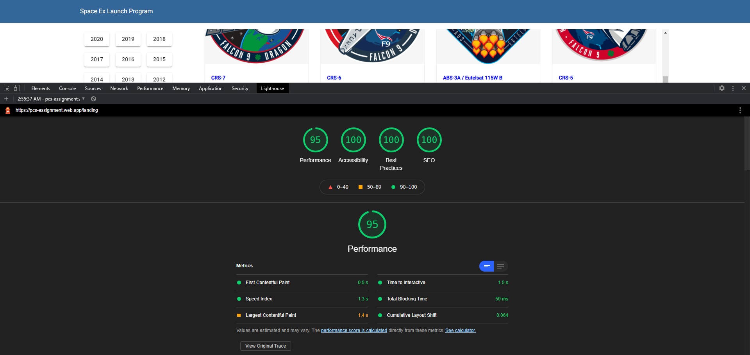Click the webpage vertical scrollbar thumb
Viewport: 750px width, 355px height.
tap(665, 79)
